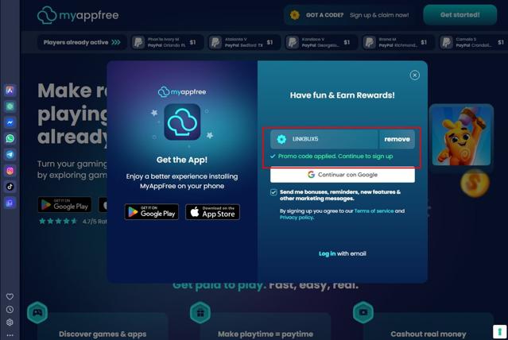This screenshot has height=340, width=508.
Task: Click the green widget icon at the page corner
Action: (499, 332)
